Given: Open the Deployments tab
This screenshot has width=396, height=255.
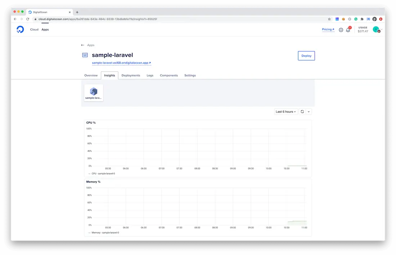Looking at the screenshot, I should coord(131,75).
